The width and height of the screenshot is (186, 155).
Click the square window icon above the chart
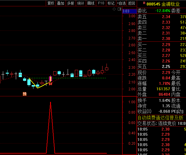(118, 9)
